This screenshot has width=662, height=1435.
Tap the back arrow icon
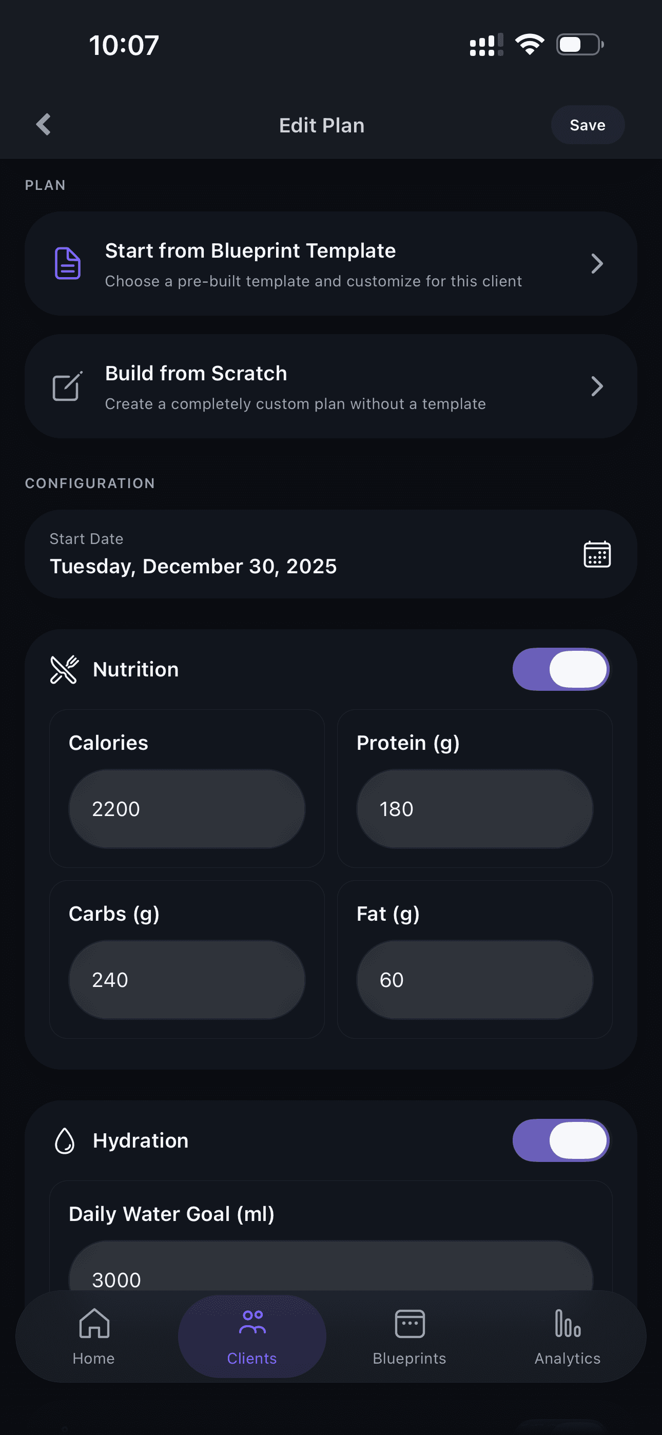[x=44, y=125]
